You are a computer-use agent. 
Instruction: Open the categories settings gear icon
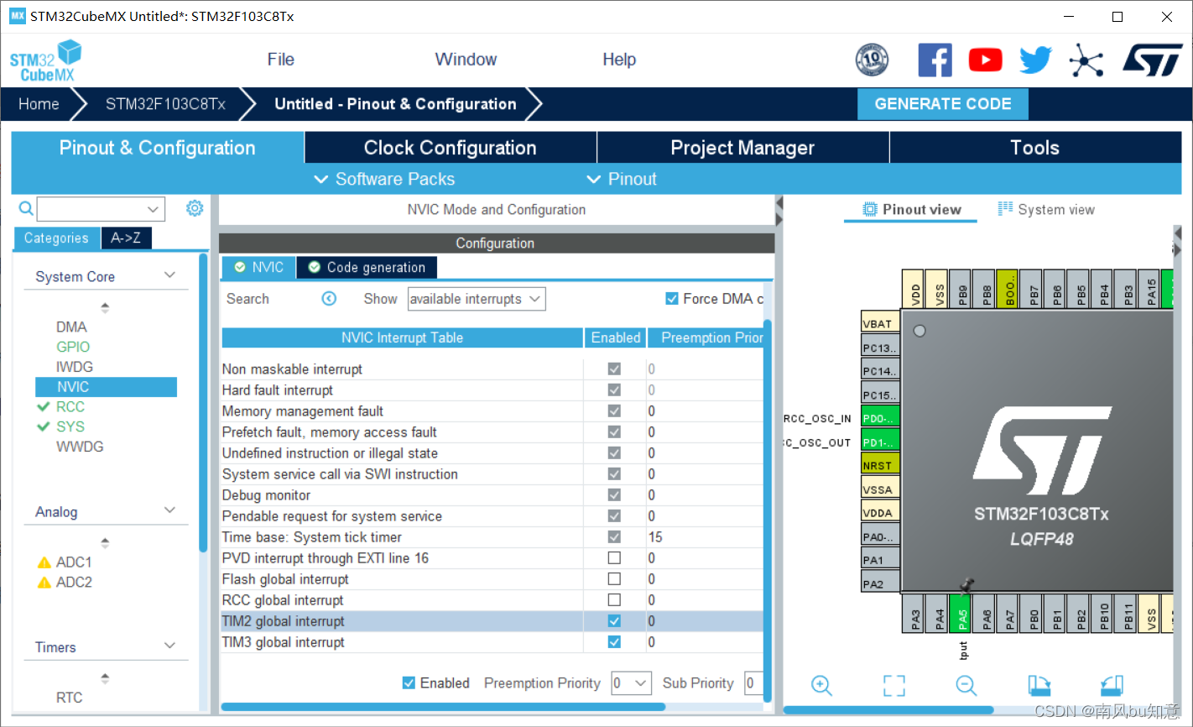pyautogui.click(x=195, y=208)
